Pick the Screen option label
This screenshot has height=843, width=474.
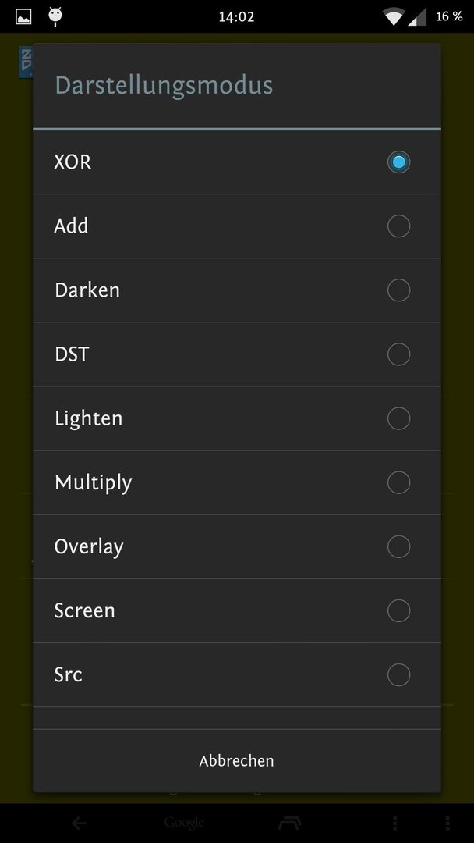(x=85, y=610)
